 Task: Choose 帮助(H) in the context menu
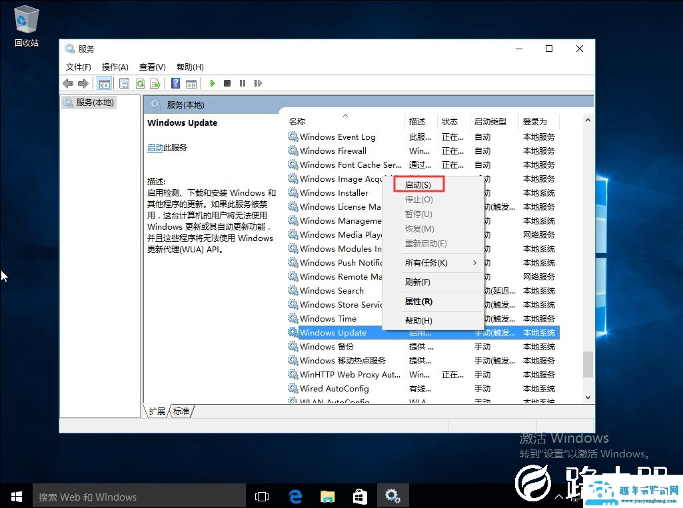(x=433, y=320)
